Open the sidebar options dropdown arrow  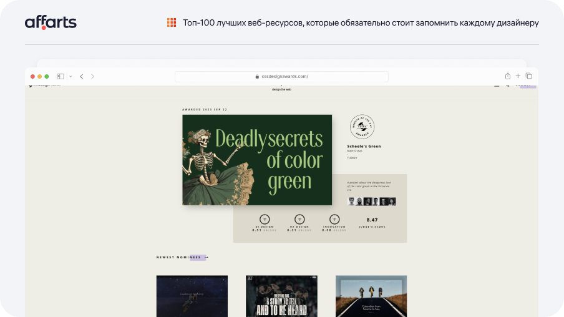pyautogui.click(x=70, y=76)
